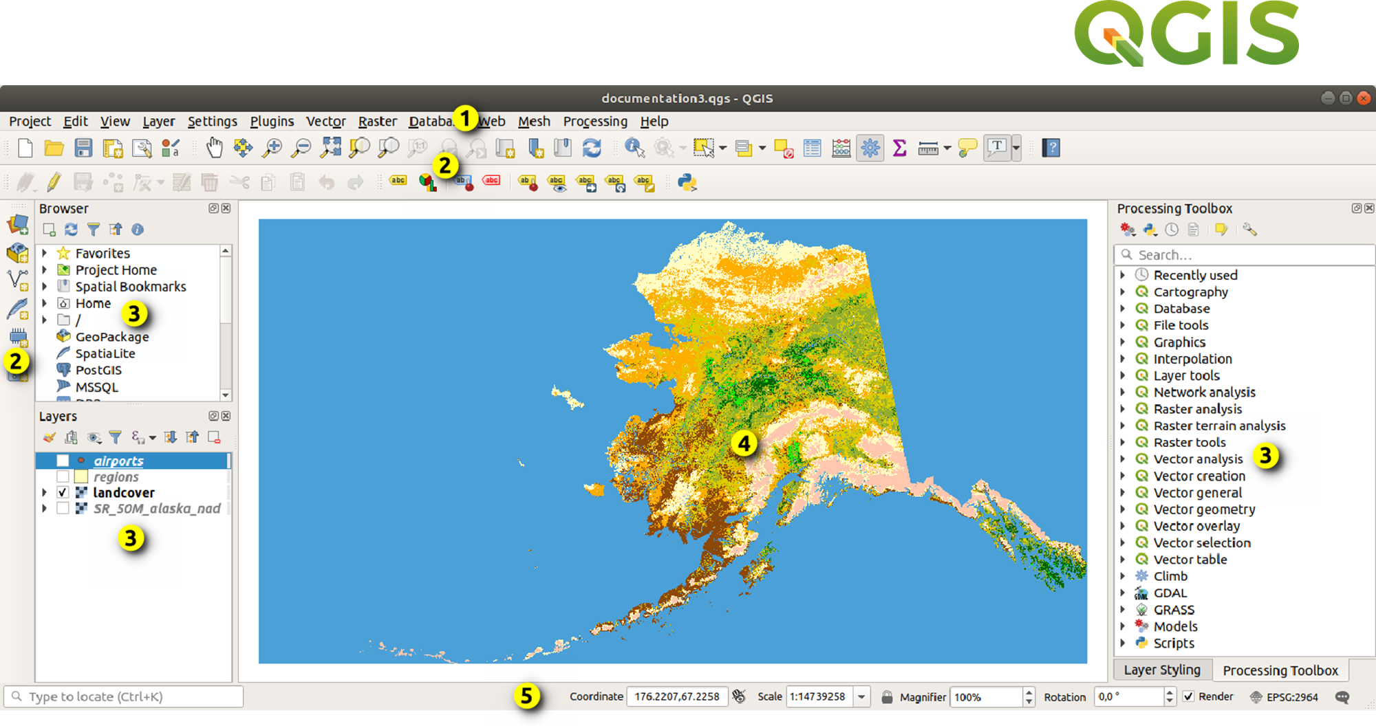The width and height of the screenshot is (1376, 726).
Task: Open the Python console icon
Action: point(687,182)
